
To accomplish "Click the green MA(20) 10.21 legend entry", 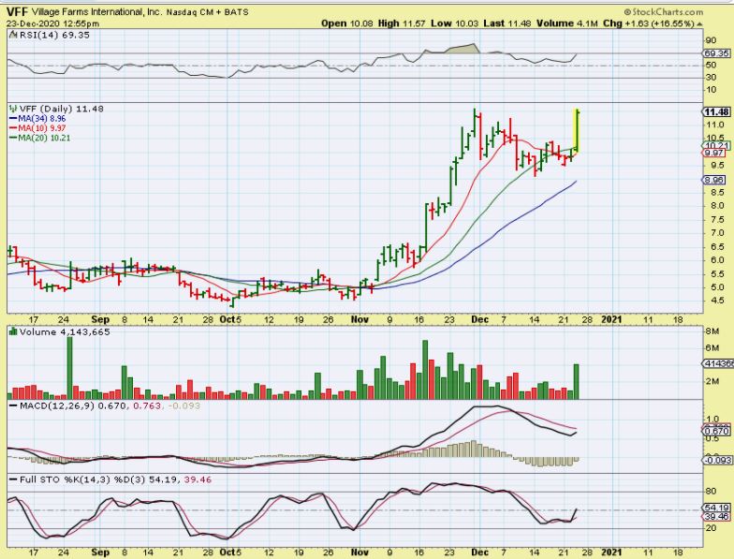I will pos(39,139).
